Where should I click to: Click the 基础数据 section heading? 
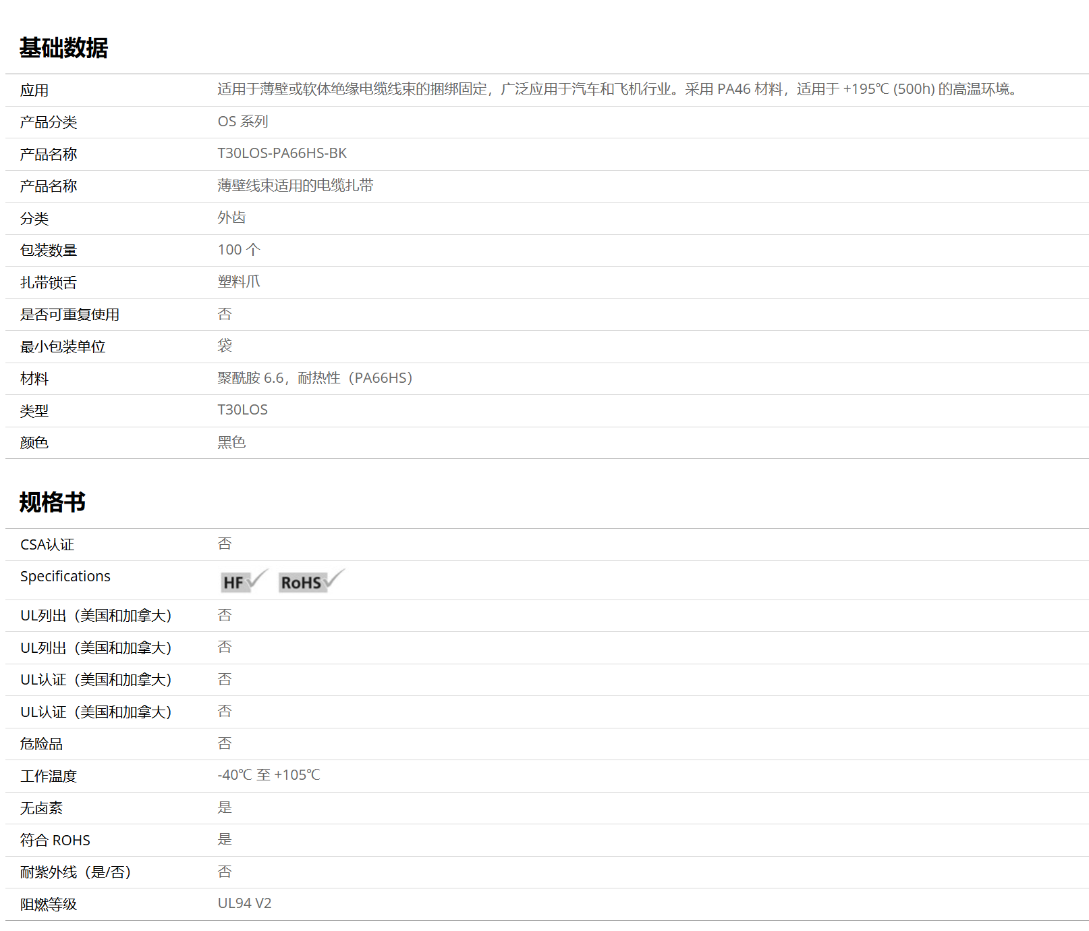[63, 48]
